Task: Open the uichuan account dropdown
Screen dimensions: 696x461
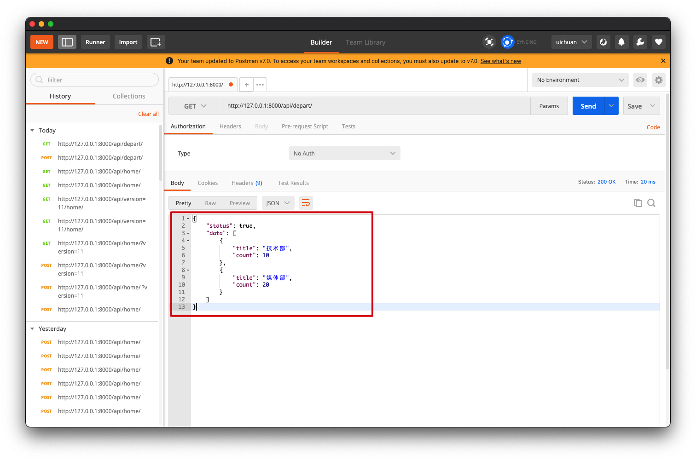Action: point(571,42)
